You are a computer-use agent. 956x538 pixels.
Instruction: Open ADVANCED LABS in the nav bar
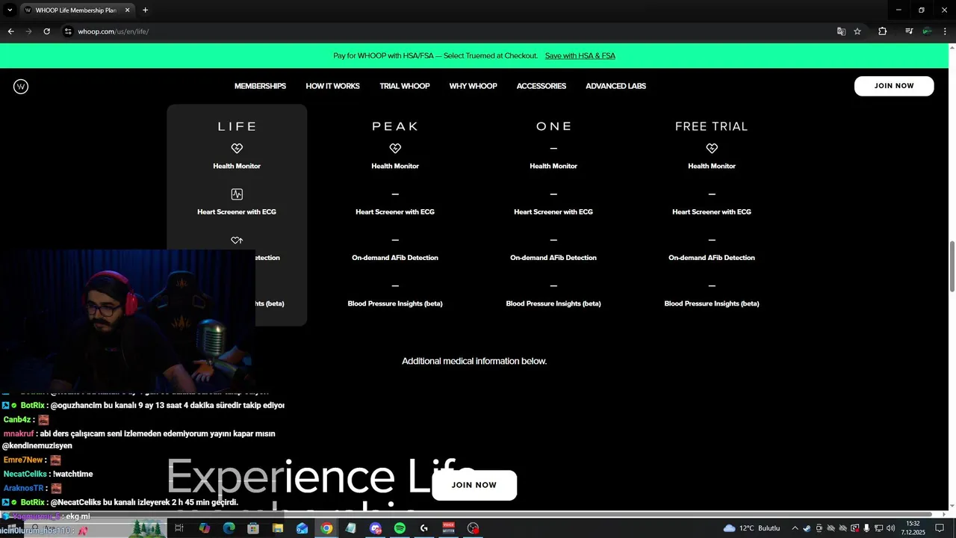[615, 86]
